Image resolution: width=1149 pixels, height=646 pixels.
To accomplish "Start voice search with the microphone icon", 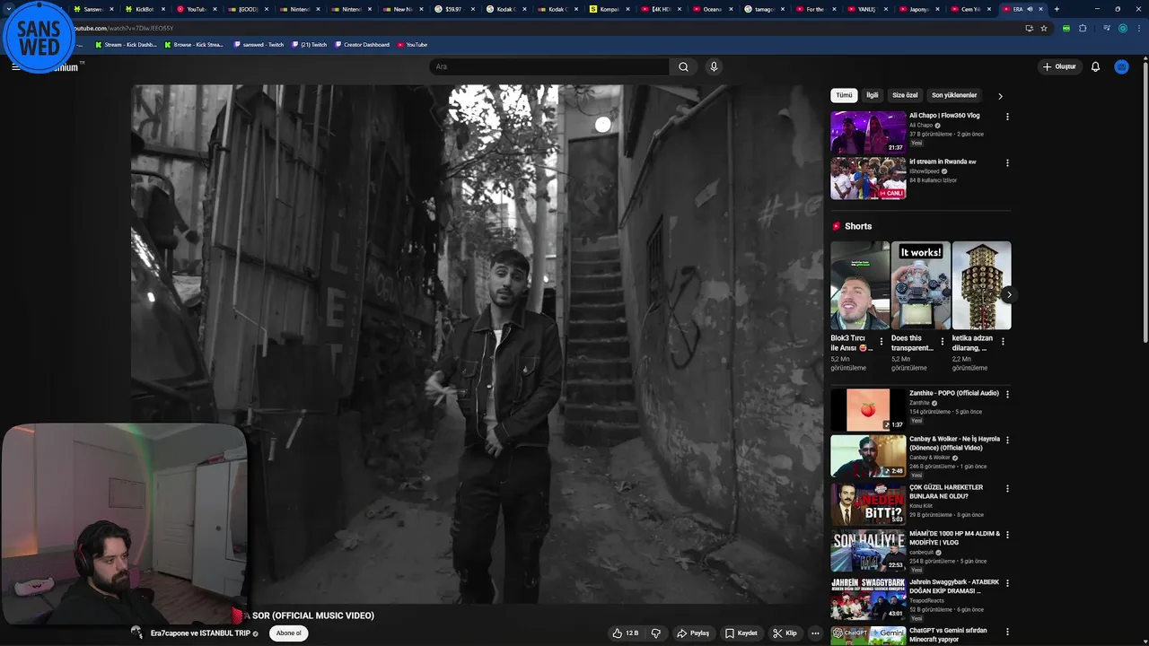I will coord(714,66).
